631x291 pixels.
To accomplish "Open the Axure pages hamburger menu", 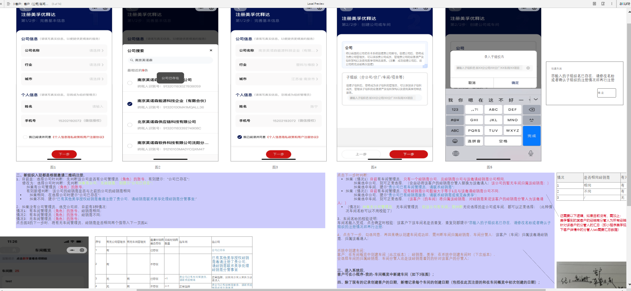I will pos(9,4).
